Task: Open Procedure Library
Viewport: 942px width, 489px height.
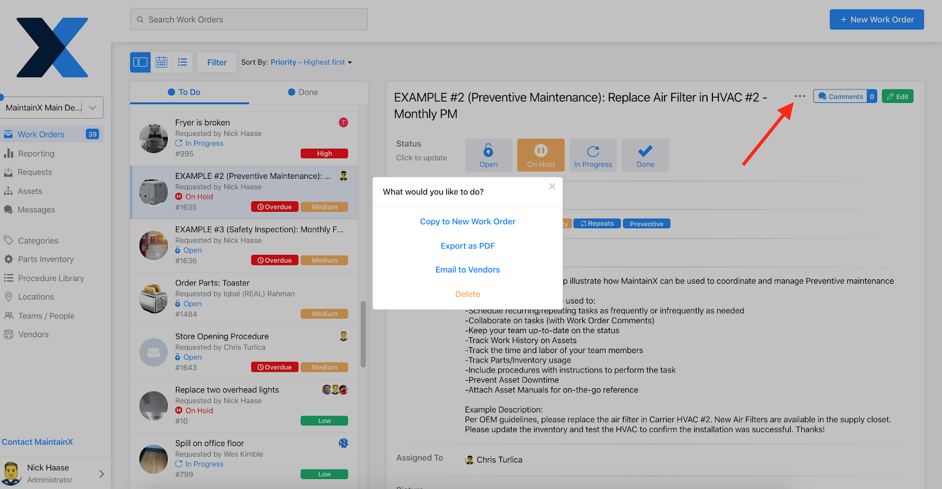Action: [x=51, y=278]
